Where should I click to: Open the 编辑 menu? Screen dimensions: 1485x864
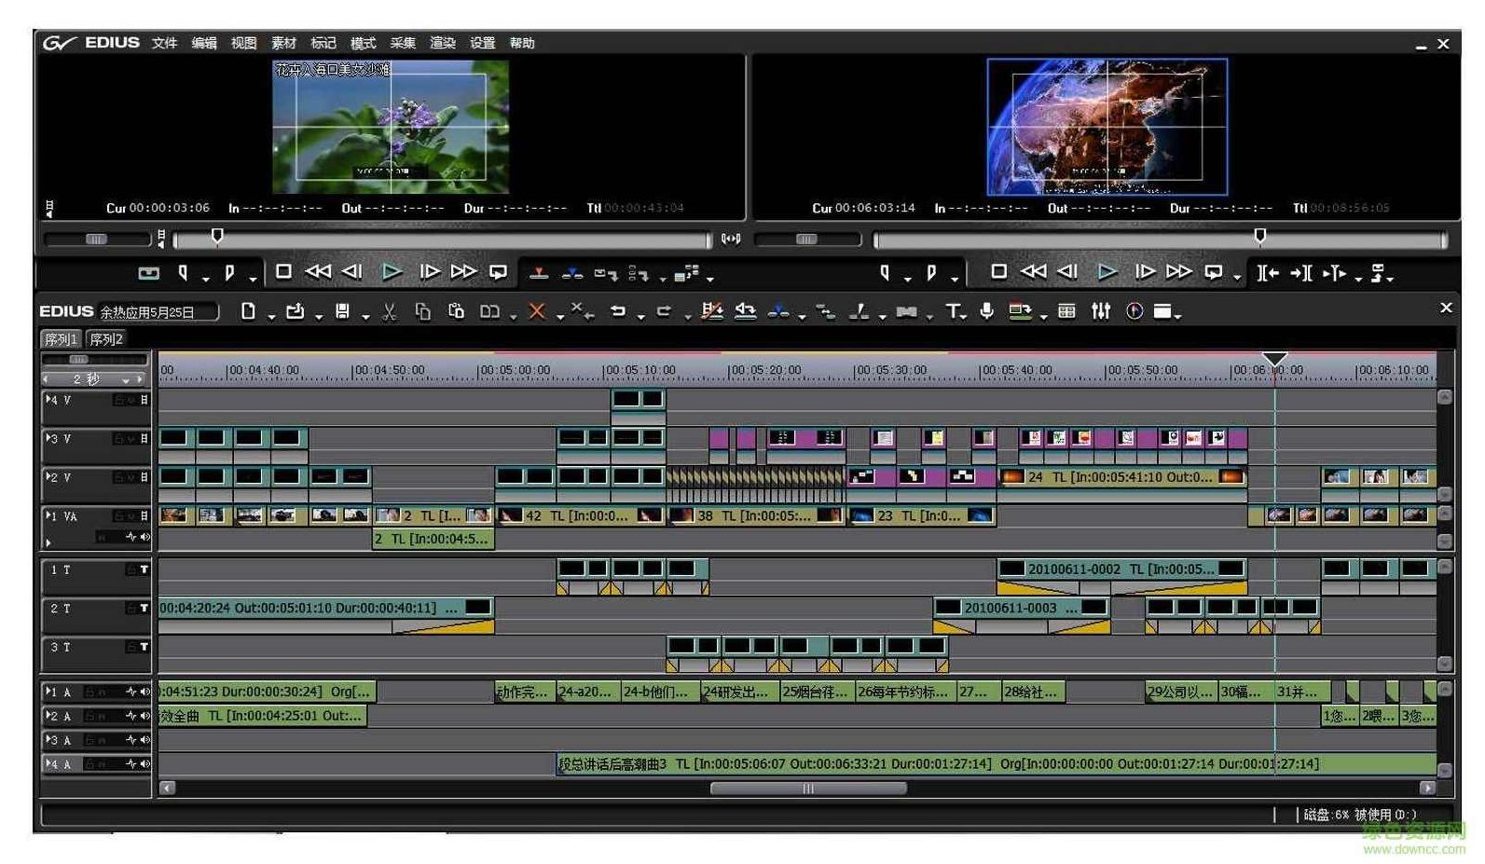click(x=204, y=43)
